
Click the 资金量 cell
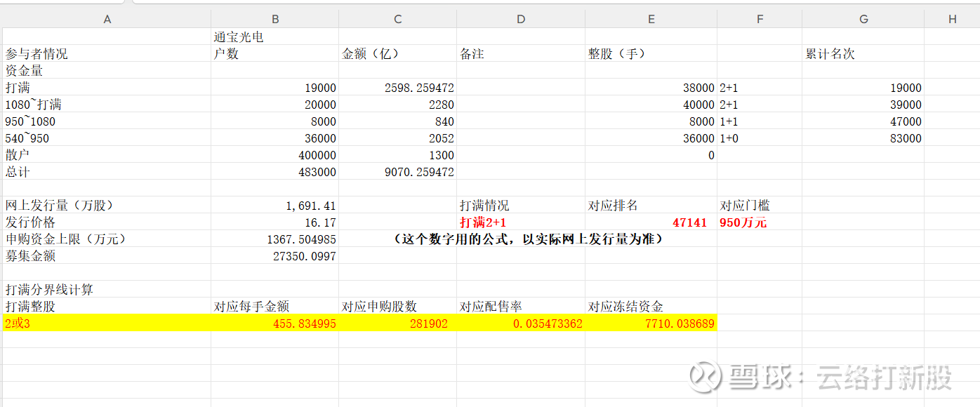tap(107, 70)
